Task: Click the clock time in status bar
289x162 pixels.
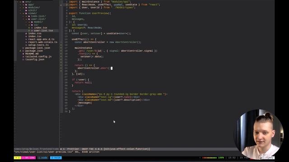Action: pos(232,158)
